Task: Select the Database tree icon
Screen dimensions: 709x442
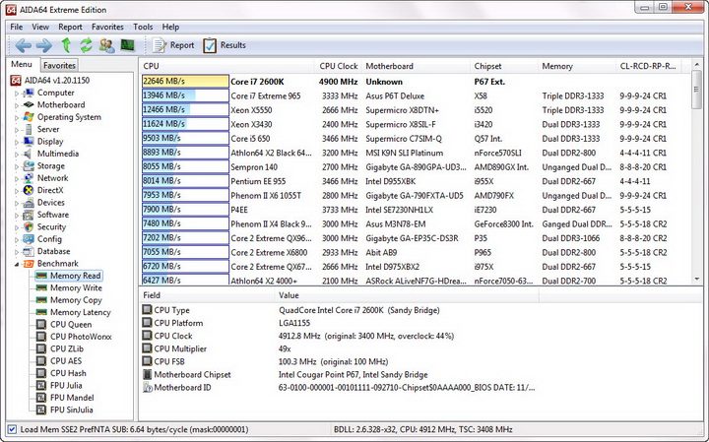Action: 28,251
